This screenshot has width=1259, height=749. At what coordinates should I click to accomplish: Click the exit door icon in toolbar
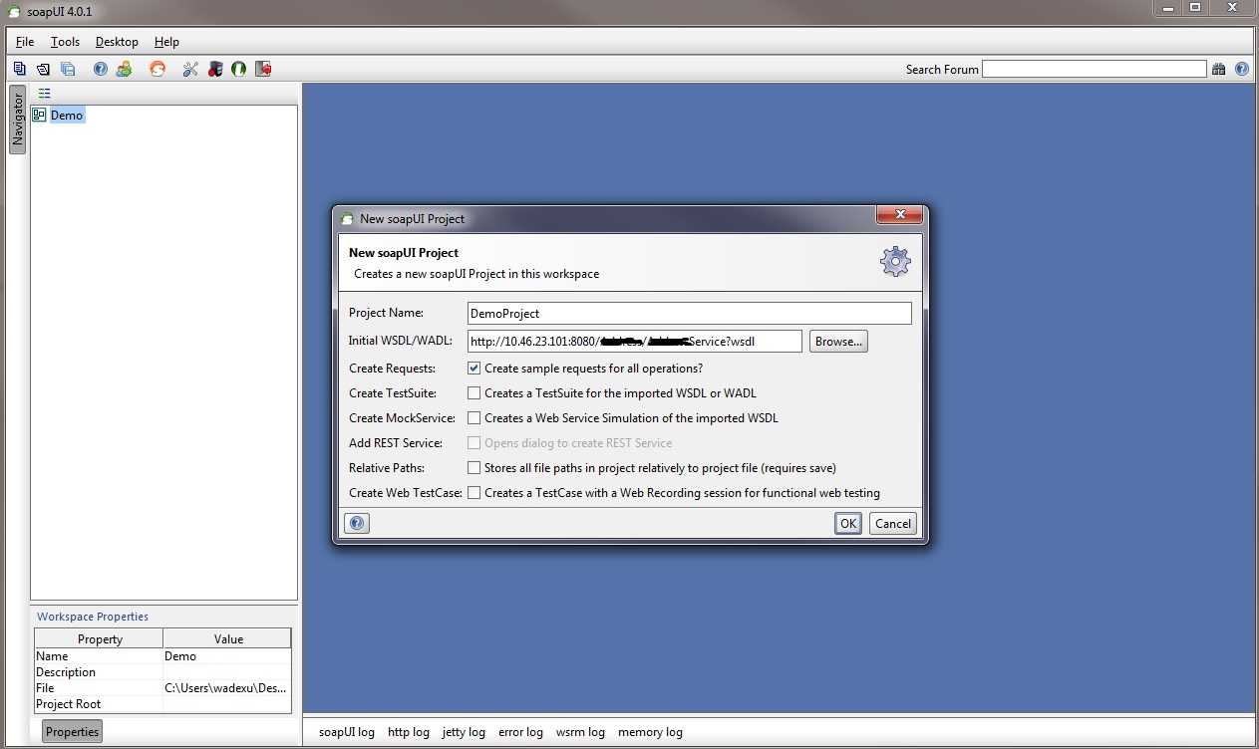pos(263,69)
